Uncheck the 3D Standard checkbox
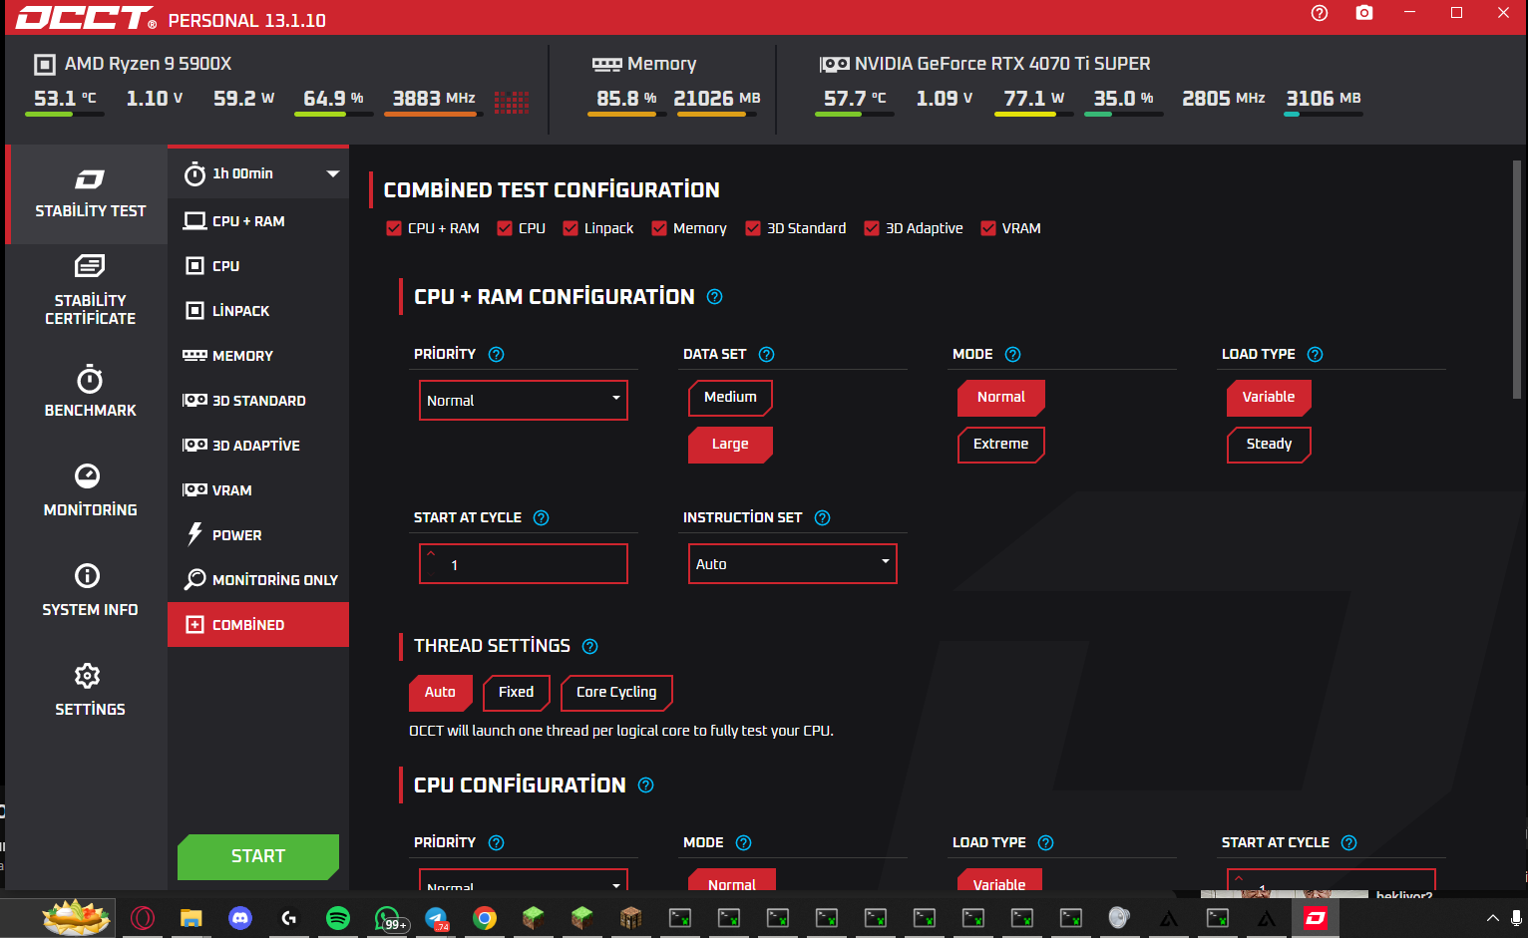The width and height of the screenshot is (1528, 938). pyautogui.click(x=753, y=228)
